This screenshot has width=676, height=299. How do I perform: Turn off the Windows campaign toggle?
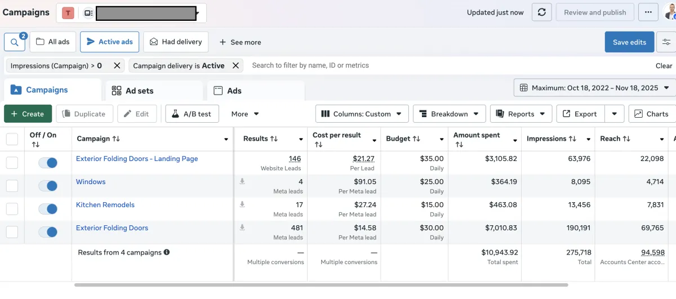(x=48, y=186)
